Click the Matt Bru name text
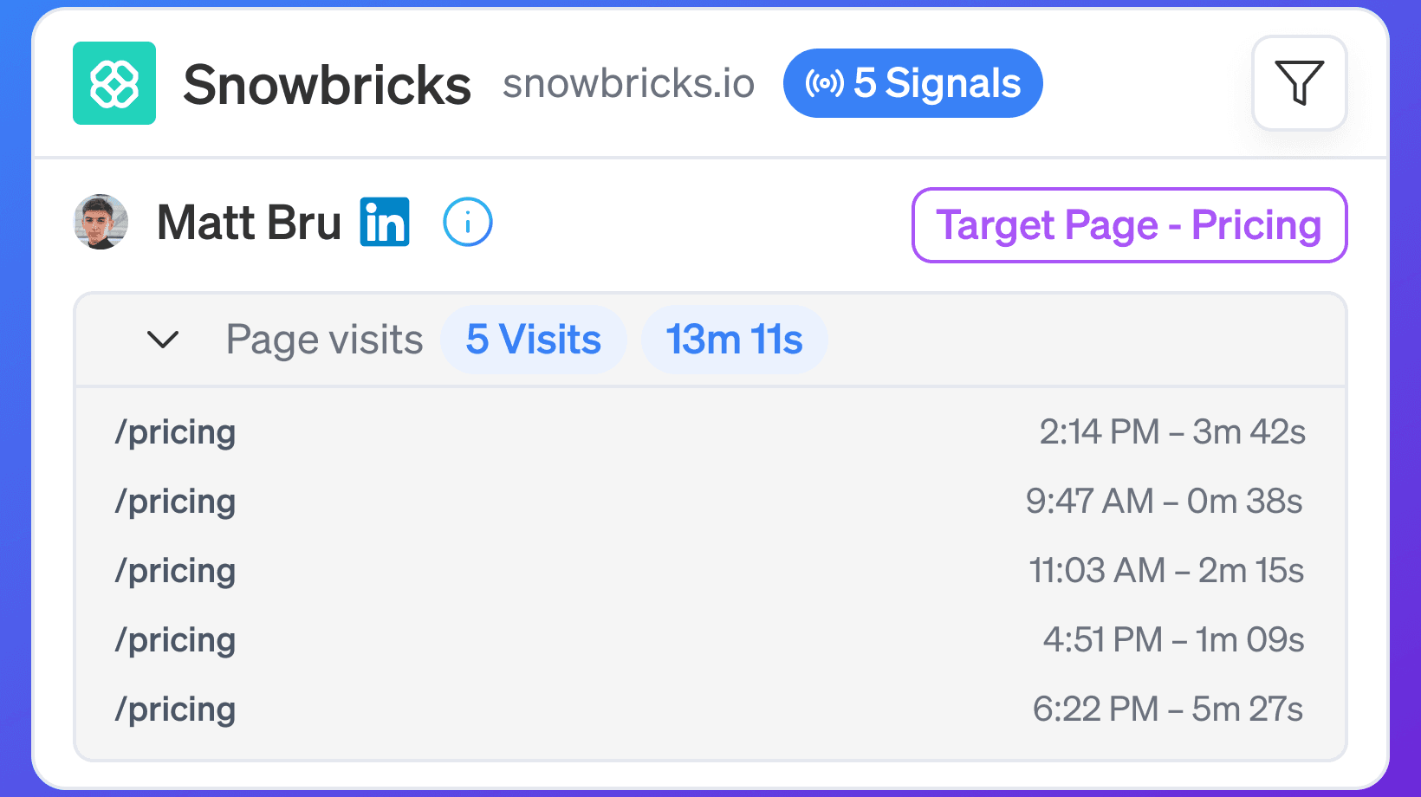The height and width of the screenshot is (797, 1421). pos(250,223)
